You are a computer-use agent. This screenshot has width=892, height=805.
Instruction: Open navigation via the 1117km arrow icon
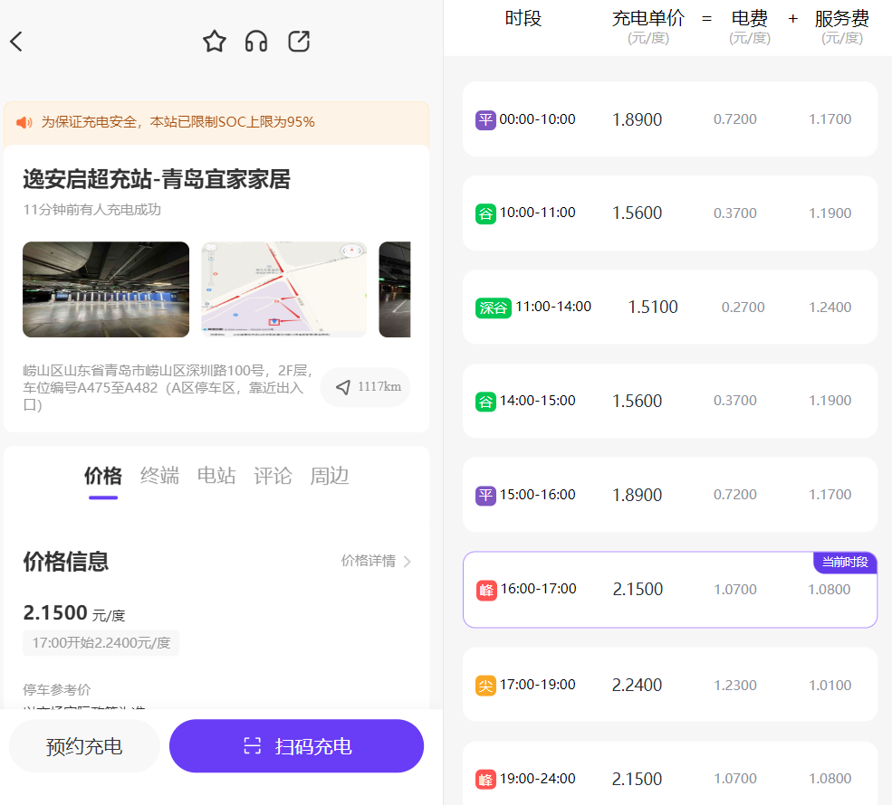click(x=343, y=387)
